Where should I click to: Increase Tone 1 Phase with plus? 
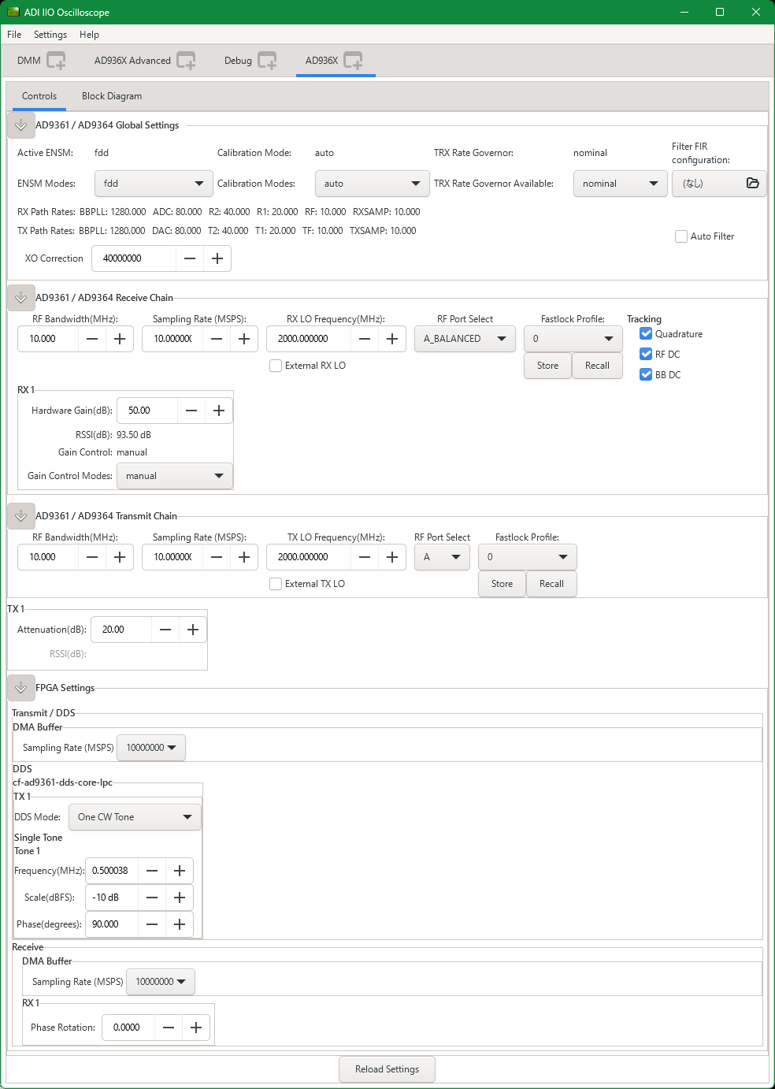tap(180, 924)
